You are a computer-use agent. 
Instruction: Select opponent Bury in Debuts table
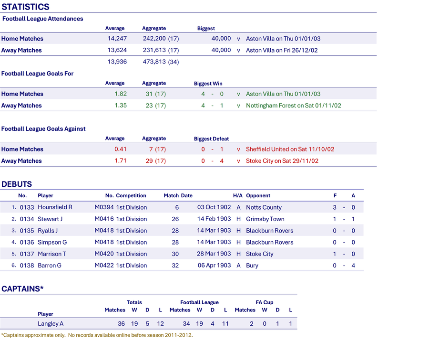(252, 266)
